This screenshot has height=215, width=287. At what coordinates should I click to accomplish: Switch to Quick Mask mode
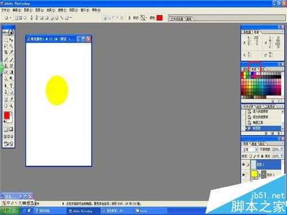[x=11, y=129]
